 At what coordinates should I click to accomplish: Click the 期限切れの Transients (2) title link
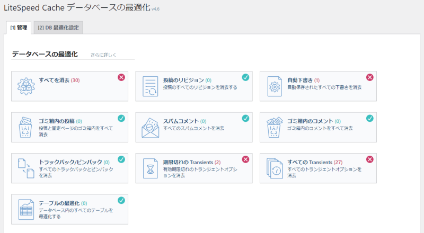(184, 162)
